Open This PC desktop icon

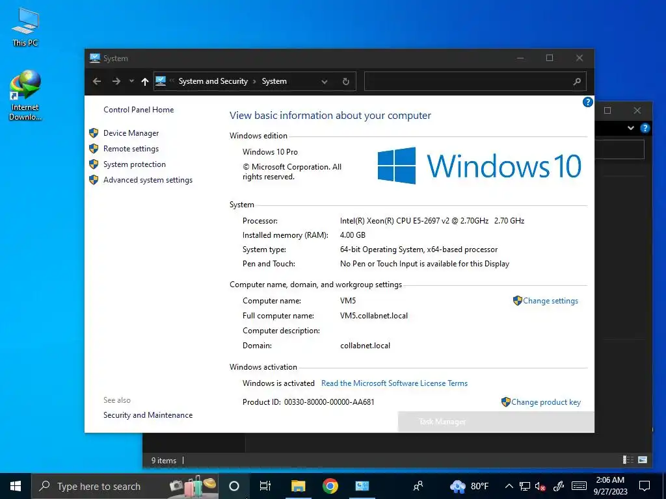[x=25, y=27]
